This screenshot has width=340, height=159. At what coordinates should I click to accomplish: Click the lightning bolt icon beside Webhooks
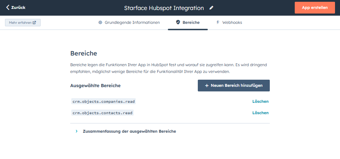pos(218,22)
